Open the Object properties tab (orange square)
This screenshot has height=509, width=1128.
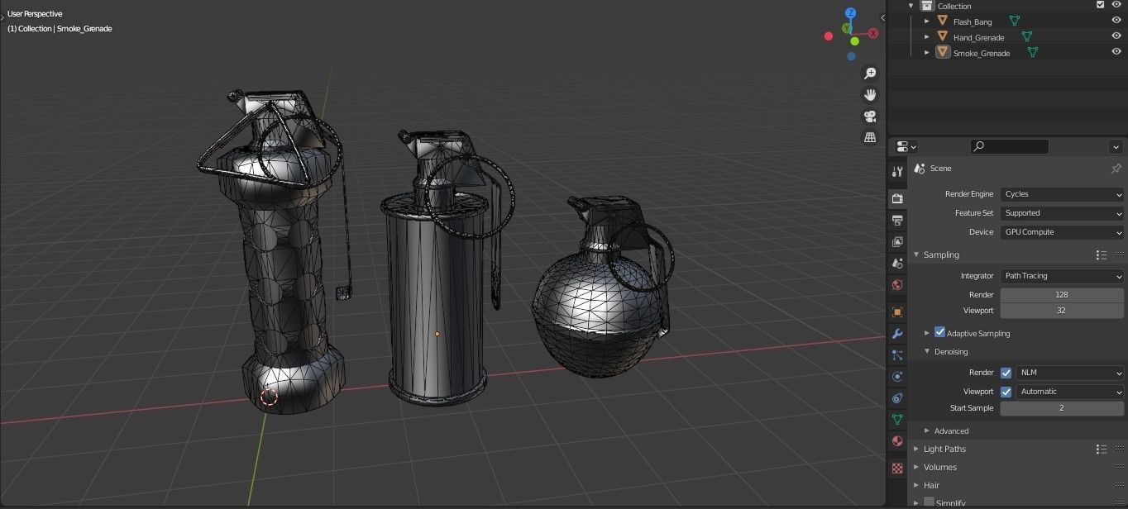tap(897, 312)
